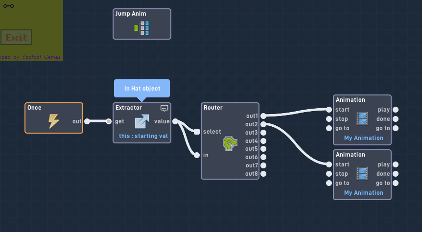
Task: Select the Router node title
Action: pos(213,107)
